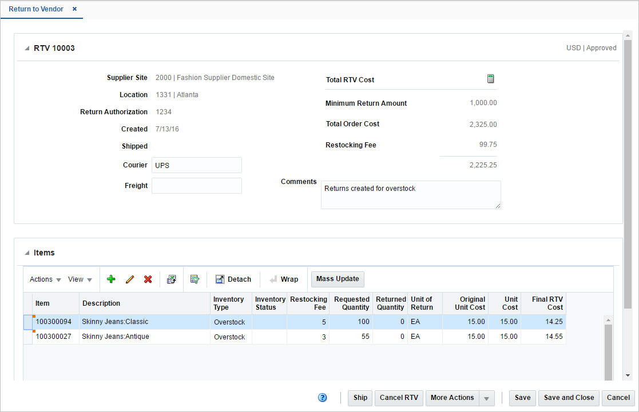Click the Inventory Type column header
Screen dimensions: 639x412
pyautogui.click(x=231, y=303)
